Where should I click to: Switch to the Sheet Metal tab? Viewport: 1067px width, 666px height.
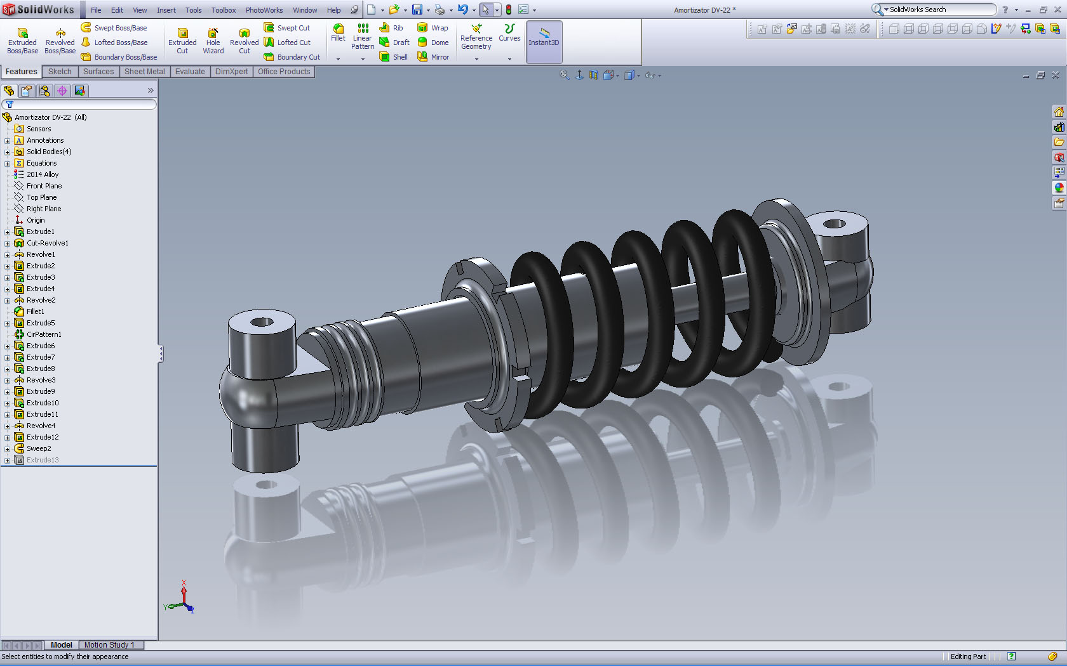(144, 72)
